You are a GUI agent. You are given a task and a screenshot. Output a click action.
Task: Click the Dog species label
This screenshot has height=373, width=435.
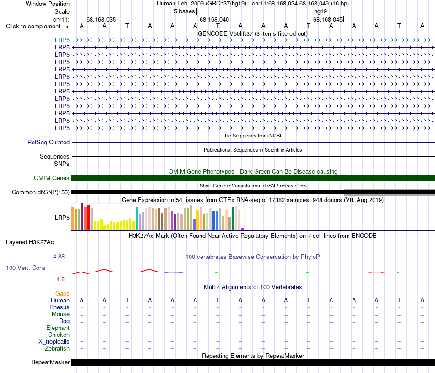click(x=64, y=321)
